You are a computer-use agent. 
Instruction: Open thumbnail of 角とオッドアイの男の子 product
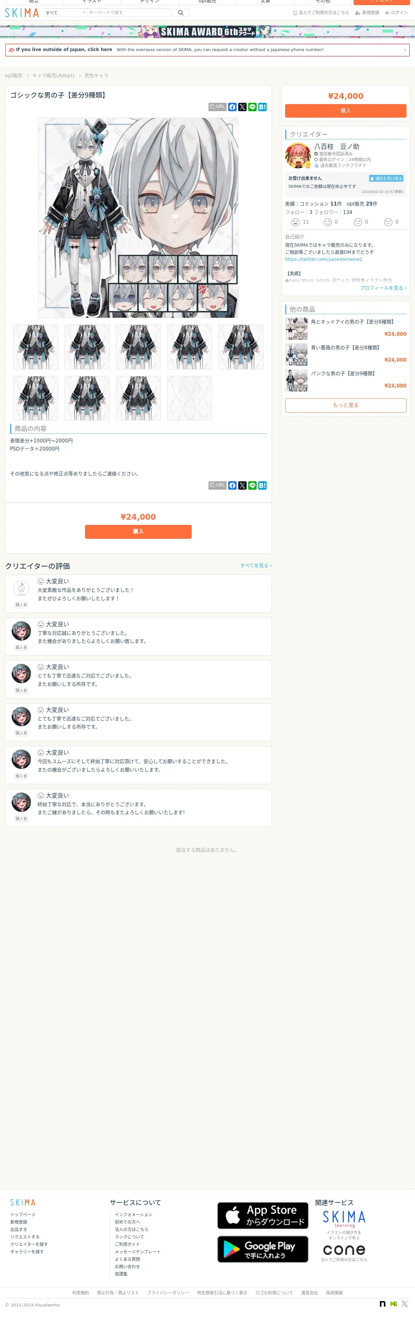(297, 329)
